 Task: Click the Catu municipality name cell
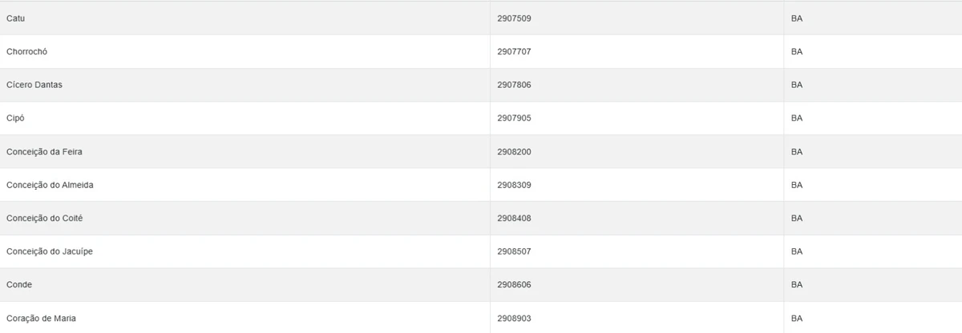click(16, 18)
